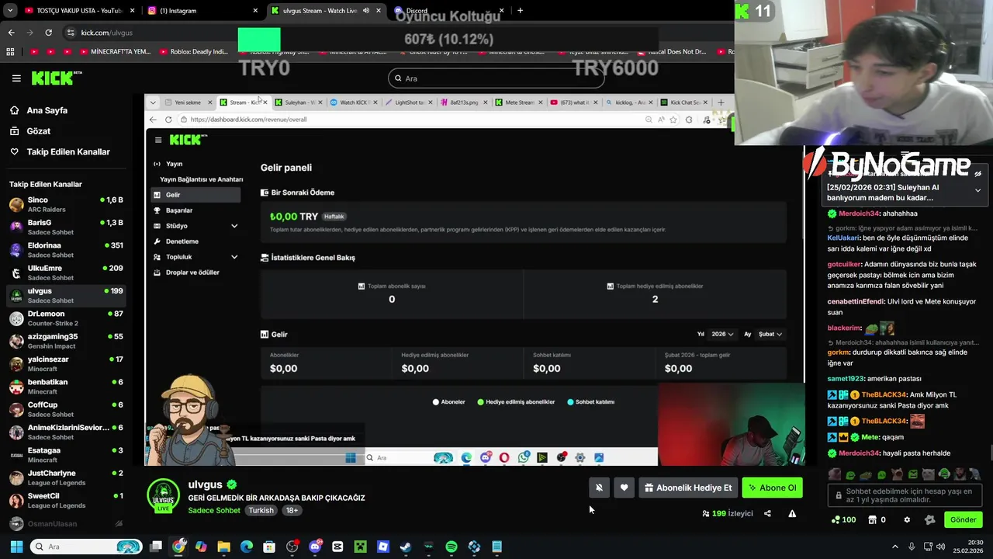Open Gözat in the sidebar
The width and height of the screenshot is (993, 559).
click(x=39, y=131)
